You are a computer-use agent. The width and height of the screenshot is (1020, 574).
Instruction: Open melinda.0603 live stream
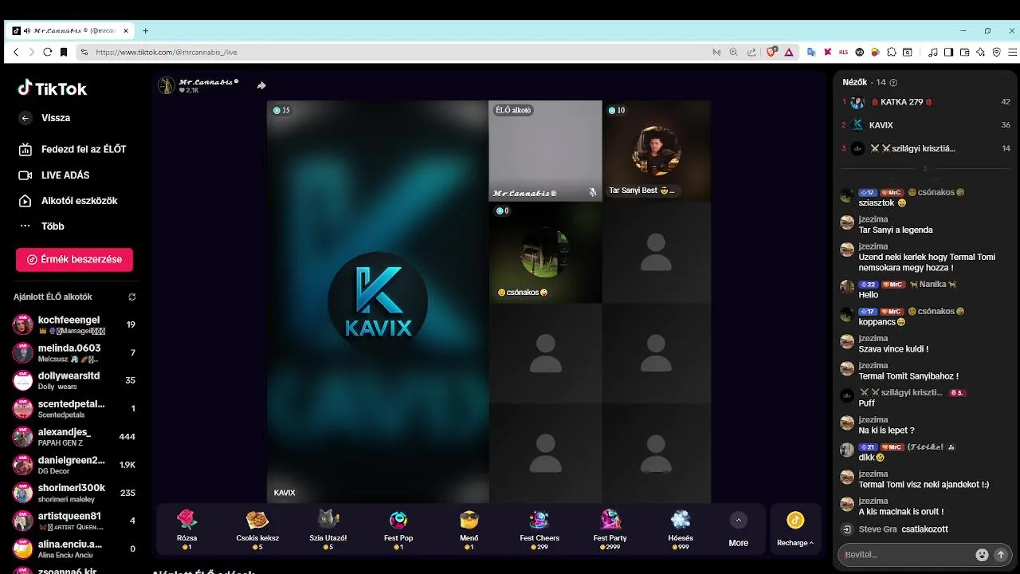pyautogui.click(x=74, y=352)
